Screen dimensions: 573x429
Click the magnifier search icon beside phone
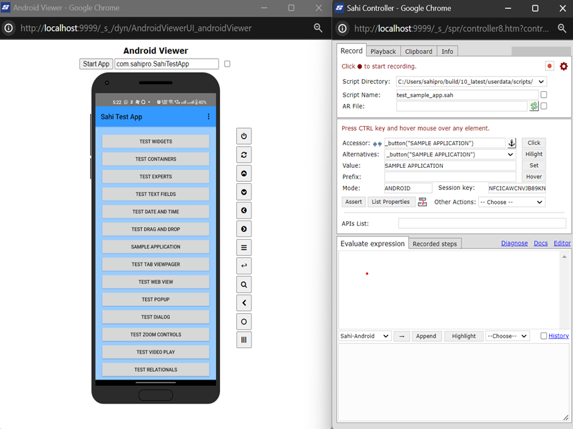(x=244, y=284)
